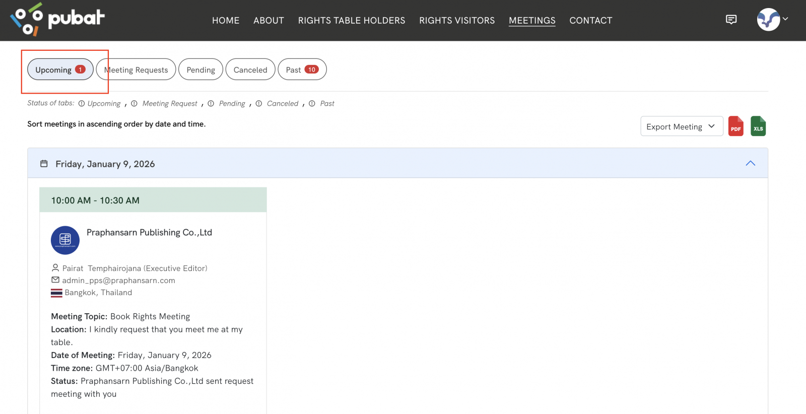Open the MEETINGS page
Screen dimensions: 806x414
(532, 21)
